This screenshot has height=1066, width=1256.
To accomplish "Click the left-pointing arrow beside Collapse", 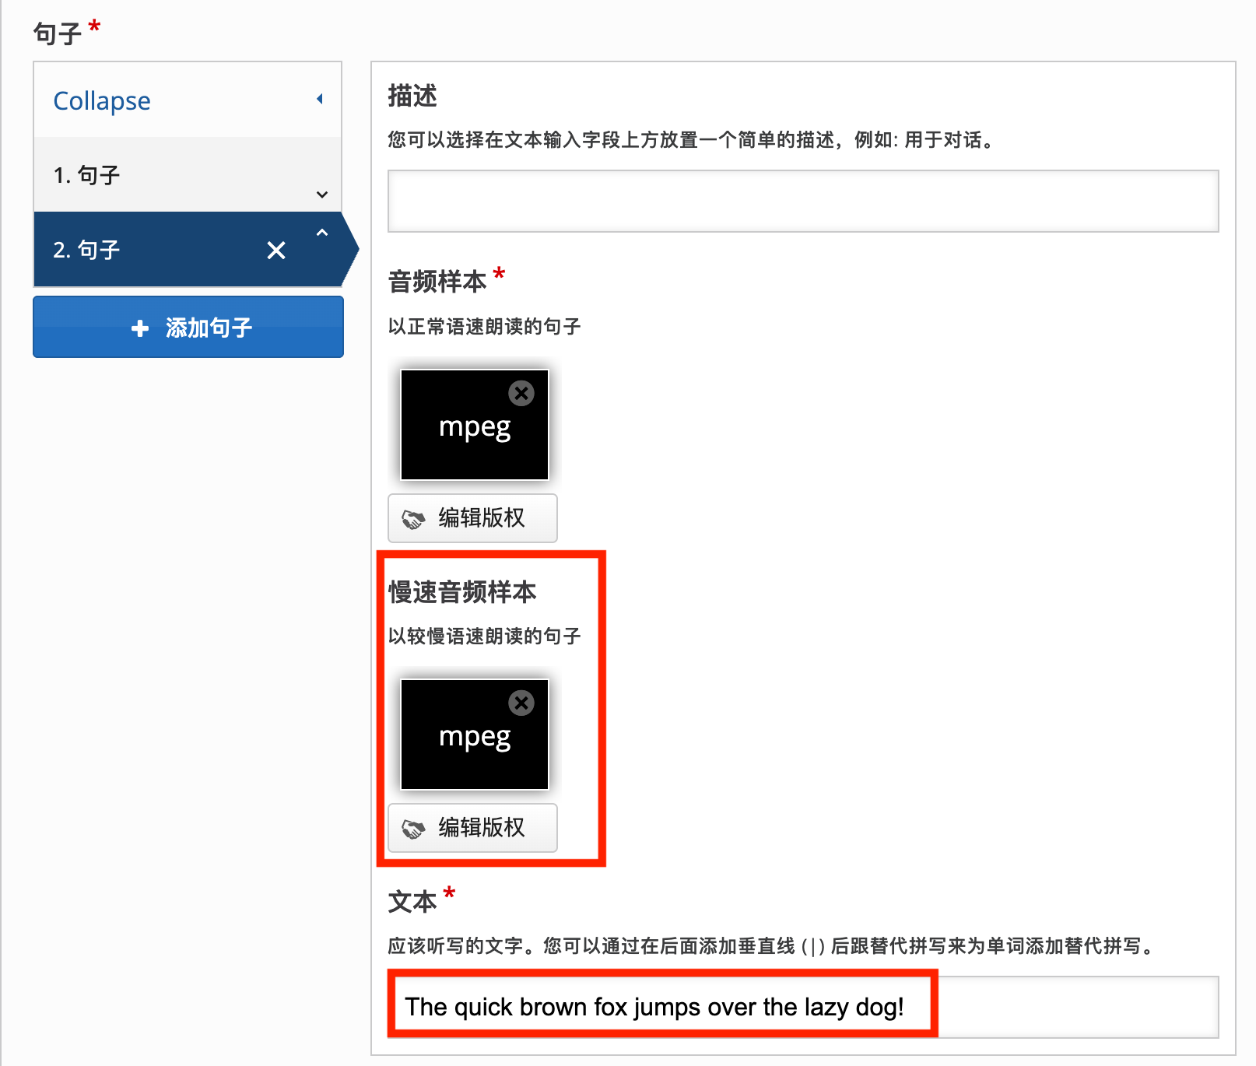I will point(320,100).
